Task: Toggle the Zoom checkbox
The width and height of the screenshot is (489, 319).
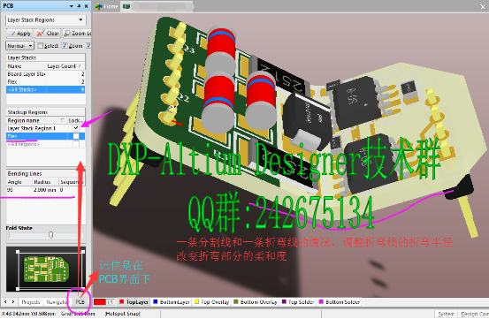Action: click(65, 46)
